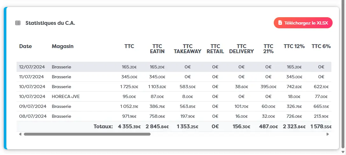This screenshot has width=346, height=155.
Task: Click the page scrollbar's down arrow
Action: 342,152
